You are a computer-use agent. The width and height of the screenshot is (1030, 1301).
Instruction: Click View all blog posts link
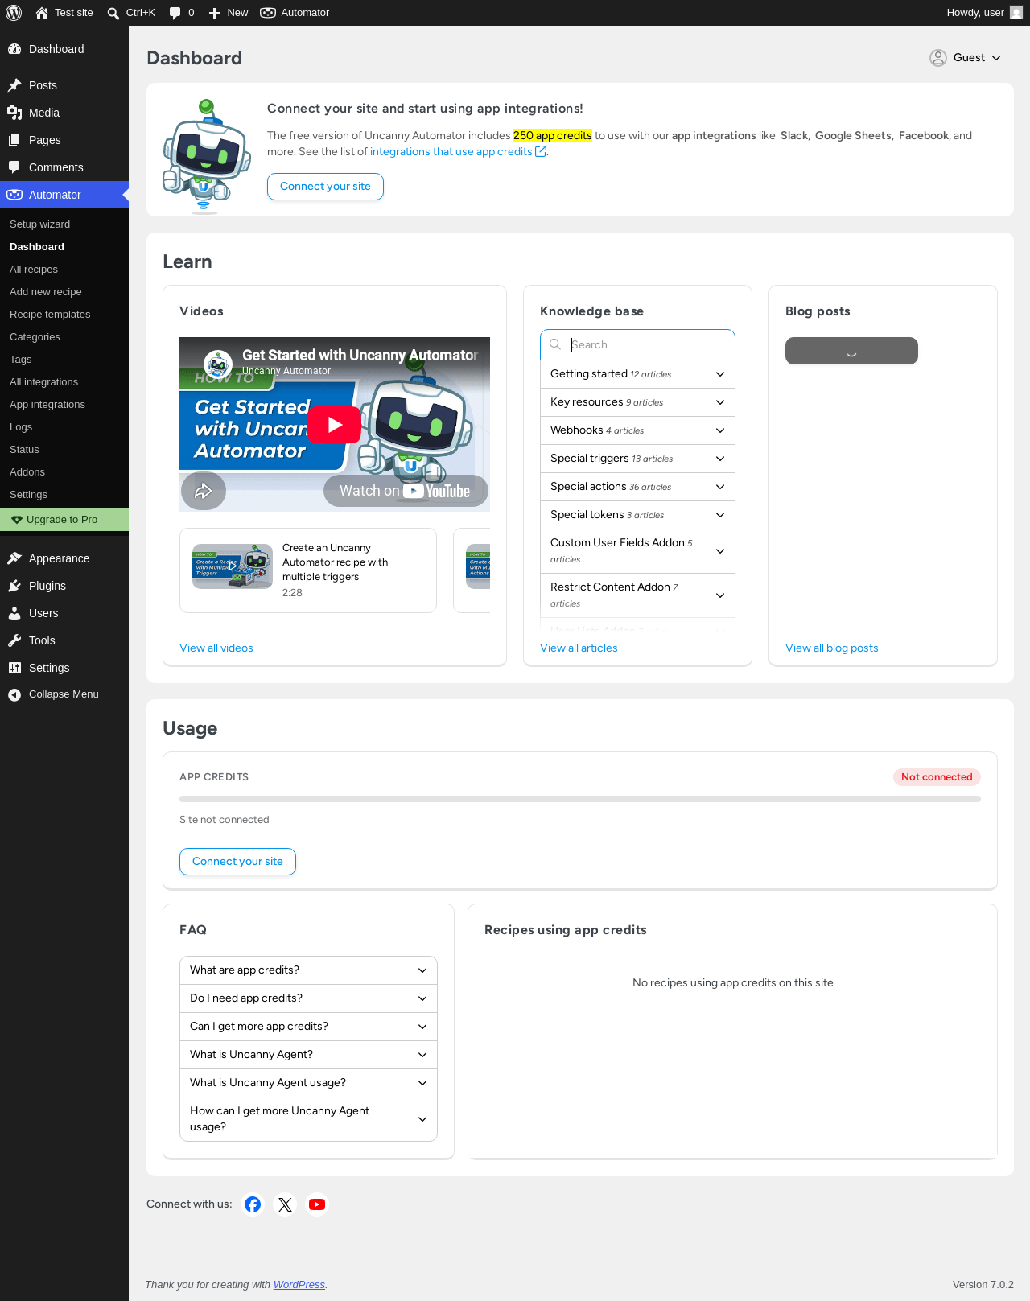pyautogui.click(x=831, y=648)
